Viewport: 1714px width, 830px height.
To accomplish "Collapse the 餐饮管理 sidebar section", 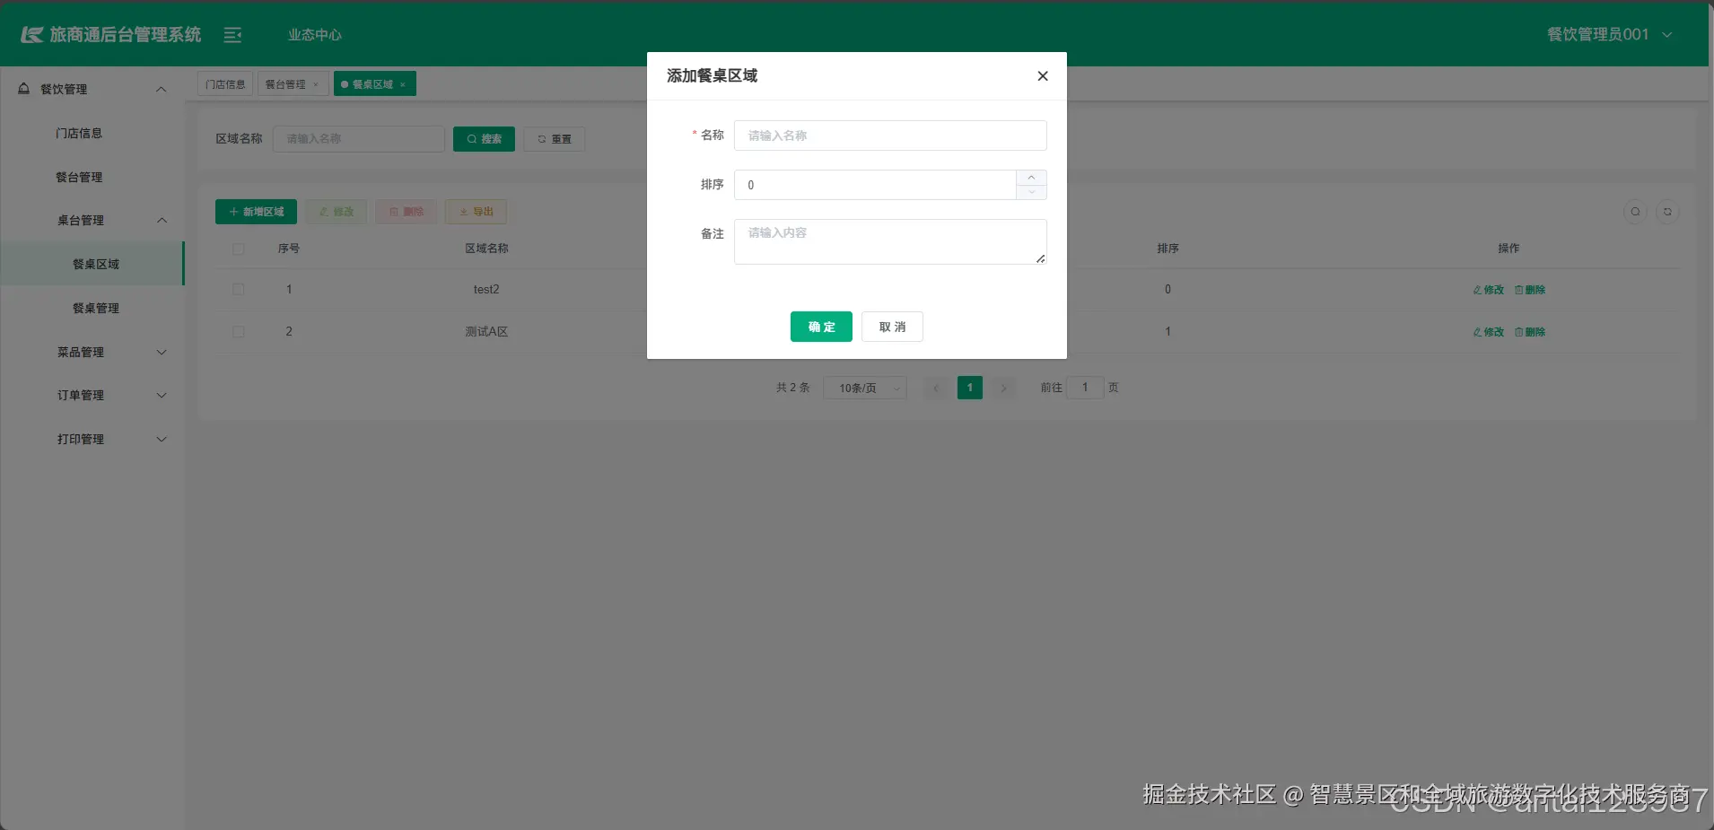I will tap(92, 89).
